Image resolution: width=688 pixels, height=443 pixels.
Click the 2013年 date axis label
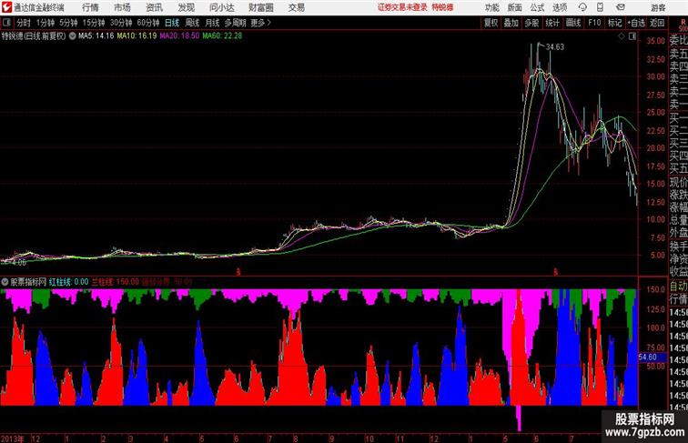tap(13, 438)
